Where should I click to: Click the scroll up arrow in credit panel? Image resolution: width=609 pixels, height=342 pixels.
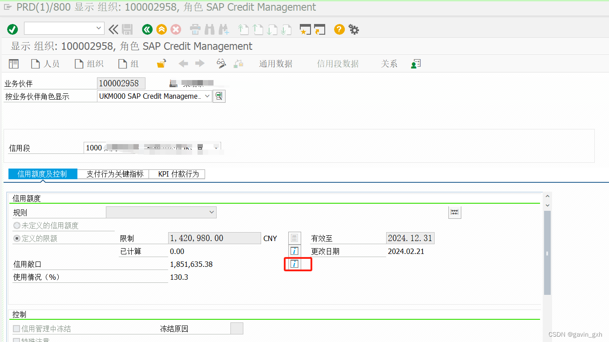click(x=547, y=196)
